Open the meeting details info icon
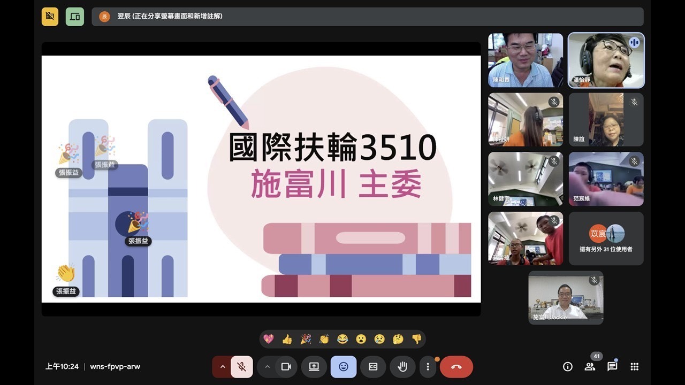This screenshot has height=385, width=685. pyautogui.click(x=568, y=367)
